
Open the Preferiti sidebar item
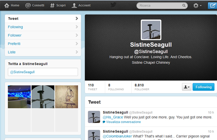43,44
